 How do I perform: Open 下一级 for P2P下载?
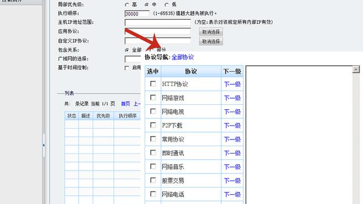click(232, 126)
